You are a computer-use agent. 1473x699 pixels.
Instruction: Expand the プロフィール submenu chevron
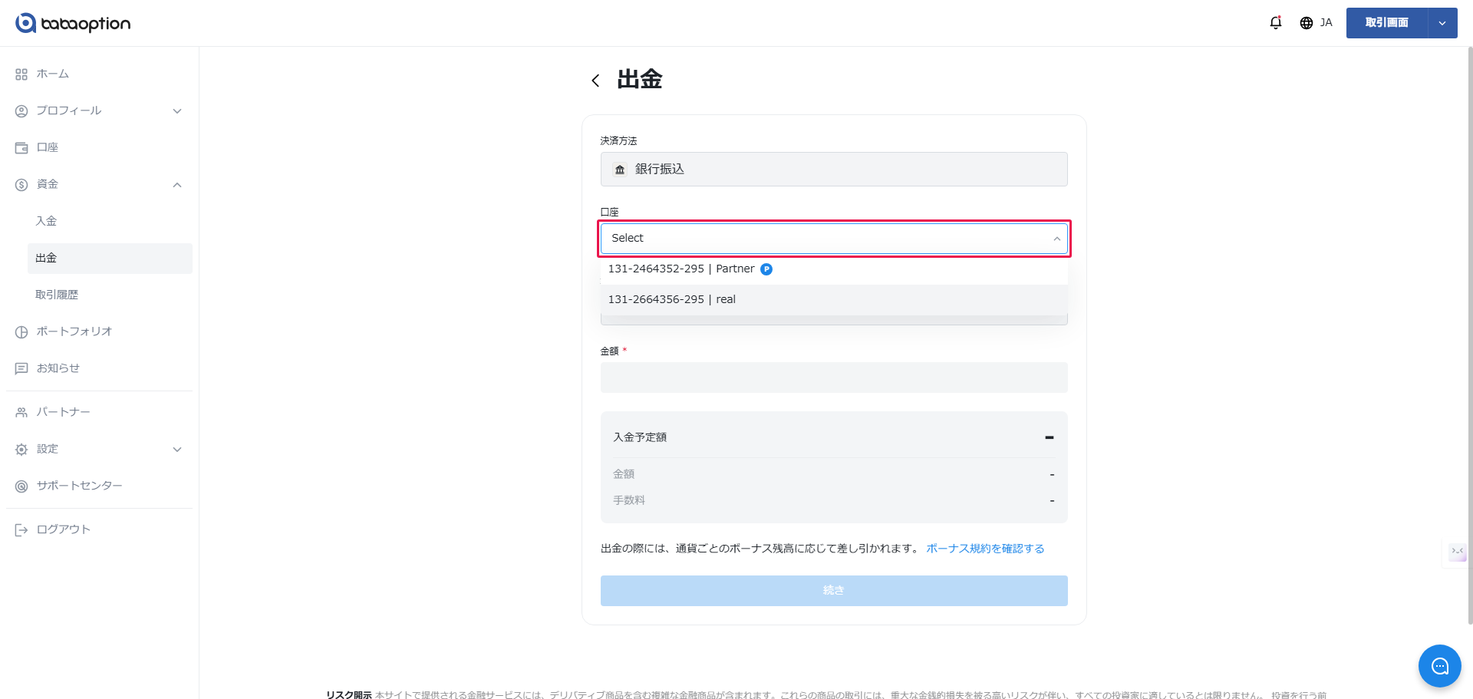point(177,111)
